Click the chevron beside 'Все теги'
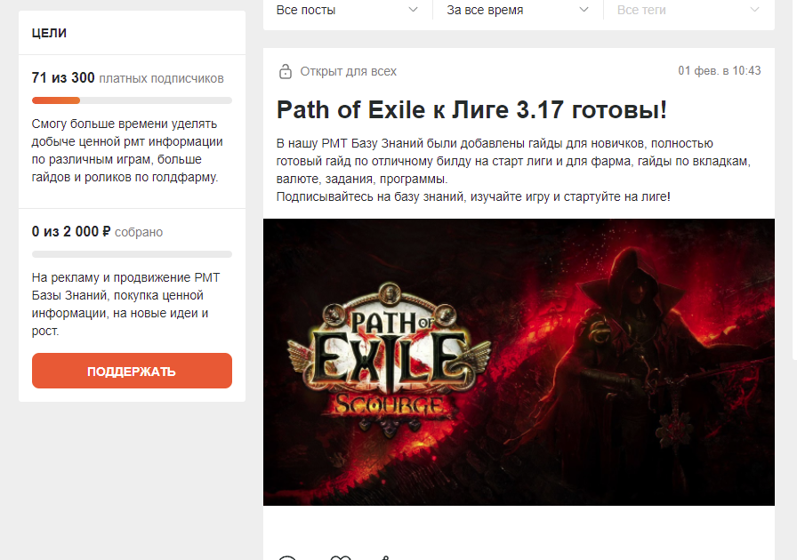 point(755,9)
